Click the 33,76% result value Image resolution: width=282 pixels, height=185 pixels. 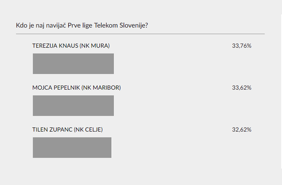tap(242, 46)
